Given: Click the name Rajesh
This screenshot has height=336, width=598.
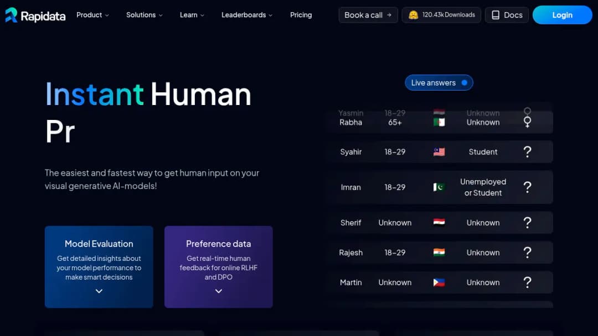Looking at the screenshot, I should coord(351,253).
